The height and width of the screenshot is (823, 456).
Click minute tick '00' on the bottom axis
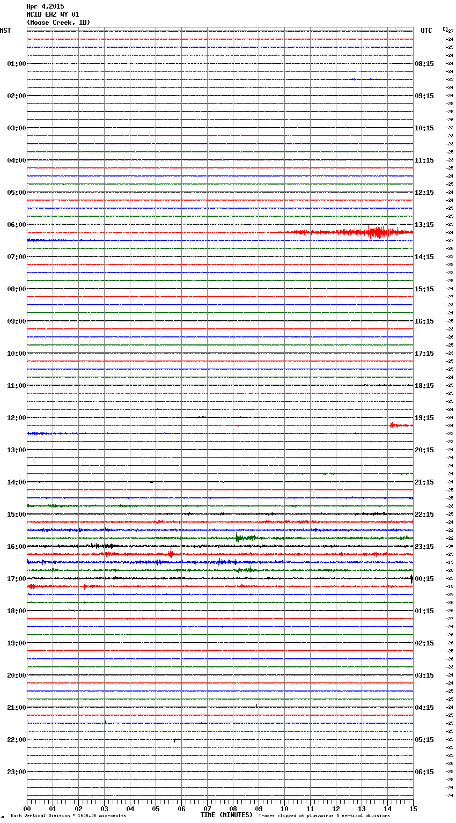[x=27, y=809]
